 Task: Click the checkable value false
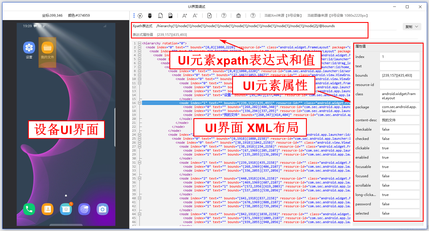pos(400,129)
